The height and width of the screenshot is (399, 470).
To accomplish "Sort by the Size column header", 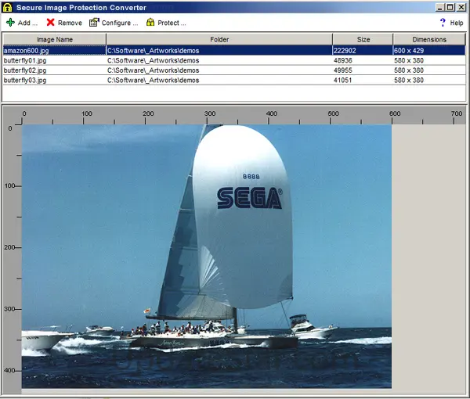I will pos(363,39).
